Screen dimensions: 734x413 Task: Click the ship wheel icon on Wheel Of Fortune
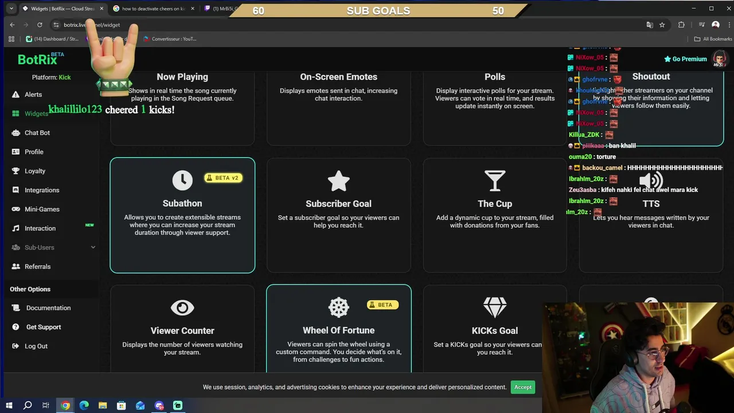pos(338,307)
